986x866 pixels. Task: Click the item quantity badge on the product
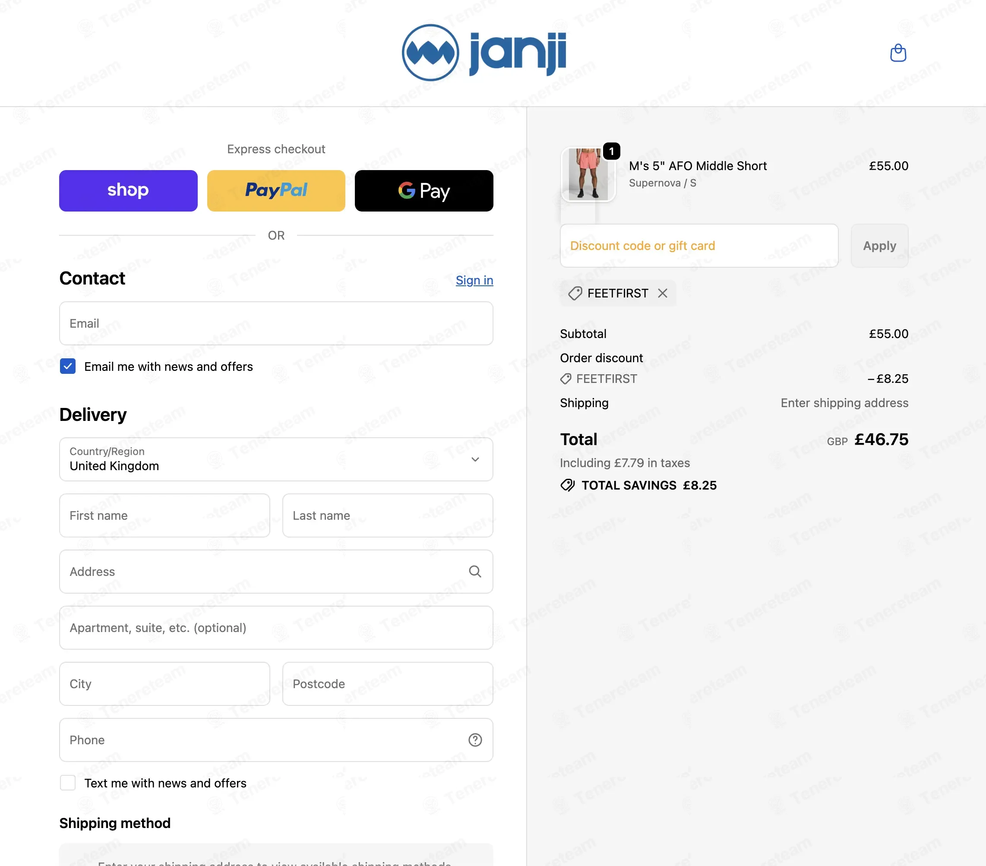pyautogui.click(x=612, y=152)
